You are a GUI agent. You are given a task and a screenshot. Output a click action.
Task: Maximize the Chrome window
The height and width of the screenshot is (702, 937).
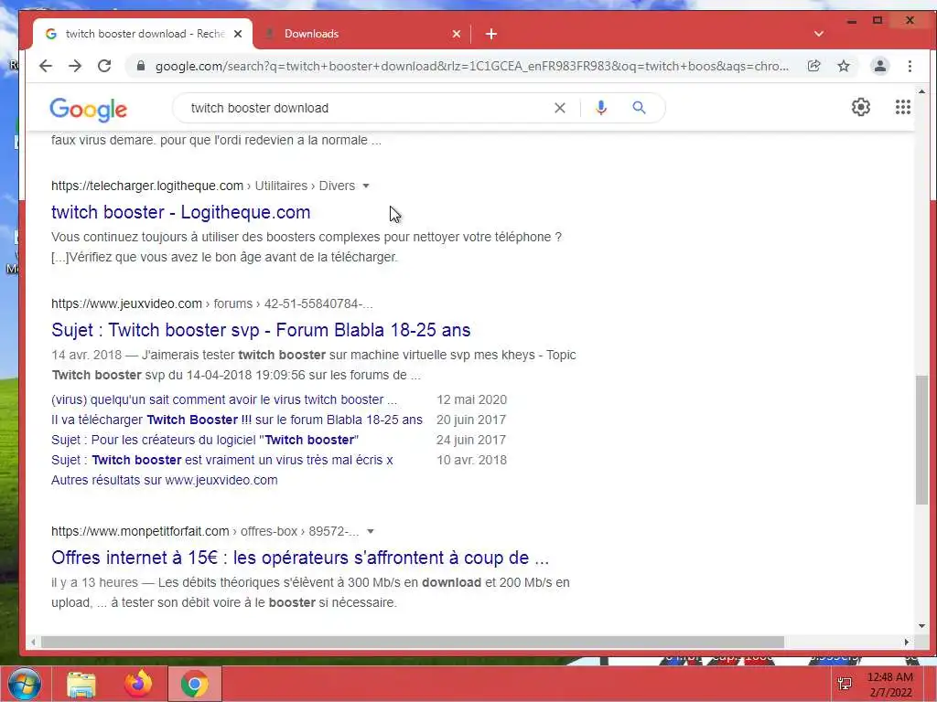878,20
